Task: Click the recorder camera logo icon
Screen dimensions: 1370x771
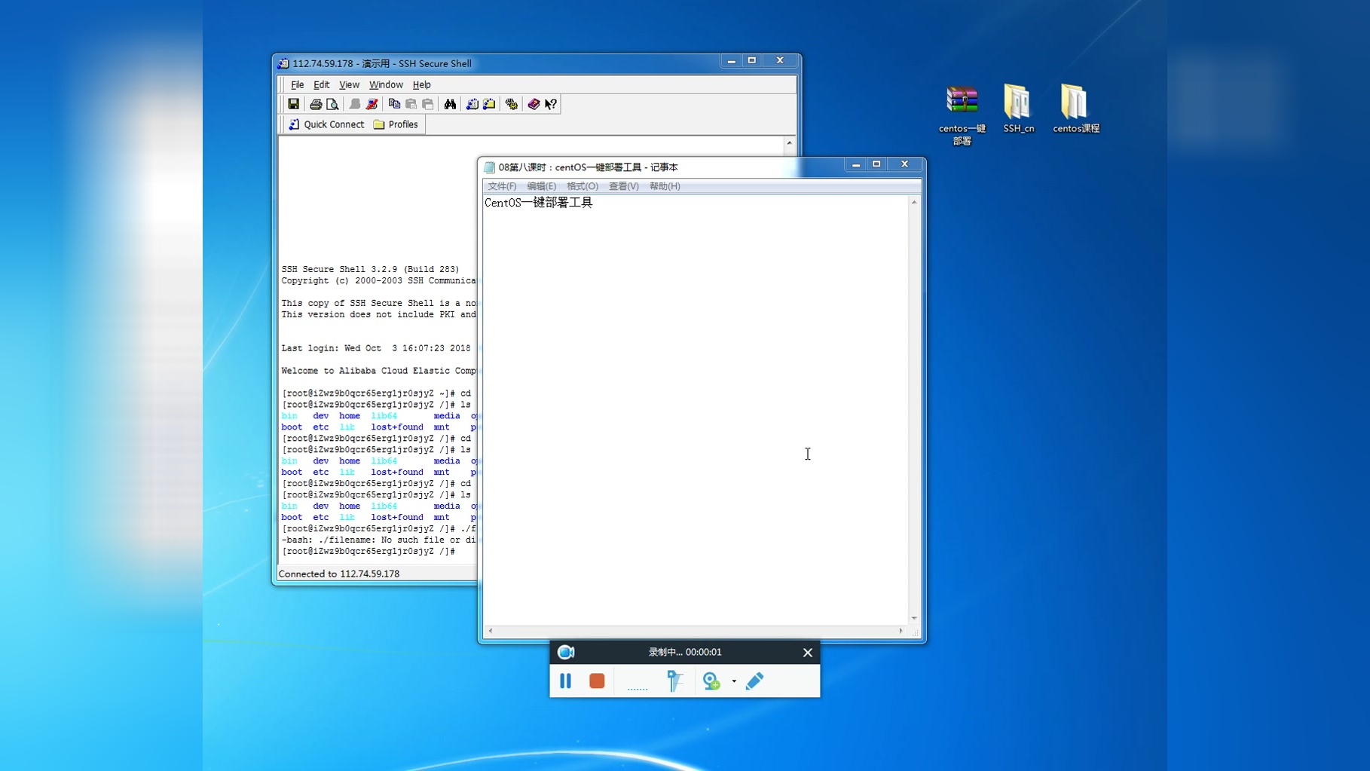Action: 566,652
